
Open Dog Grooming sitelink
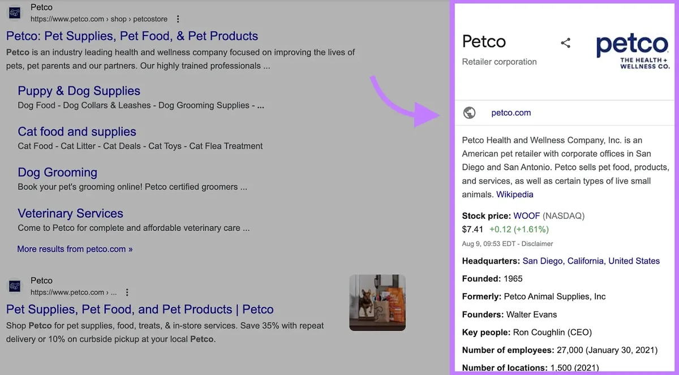click(57, 173)
